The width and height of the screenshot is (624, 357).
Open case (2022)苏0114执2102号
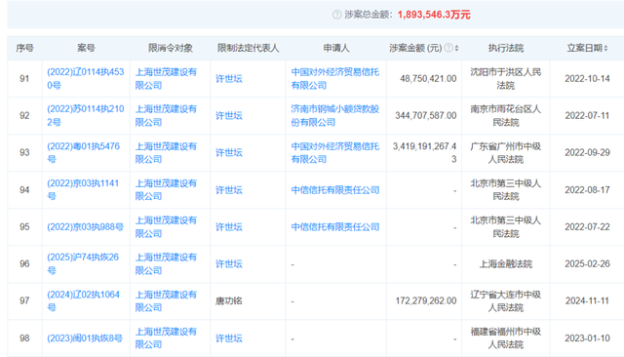coord(86,115)
